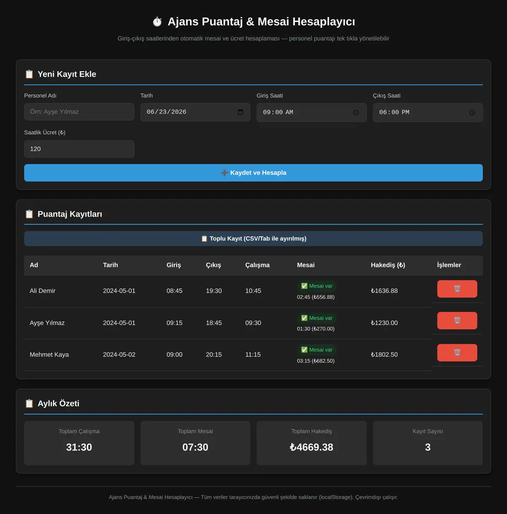Click the Giriş column header
507x514 pixels.
pyautogui.click(x=174, y=265)
